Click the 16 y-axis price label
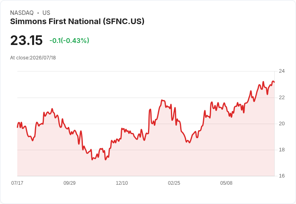The width and height of the screenshot is (296, 204). point(282,176)
